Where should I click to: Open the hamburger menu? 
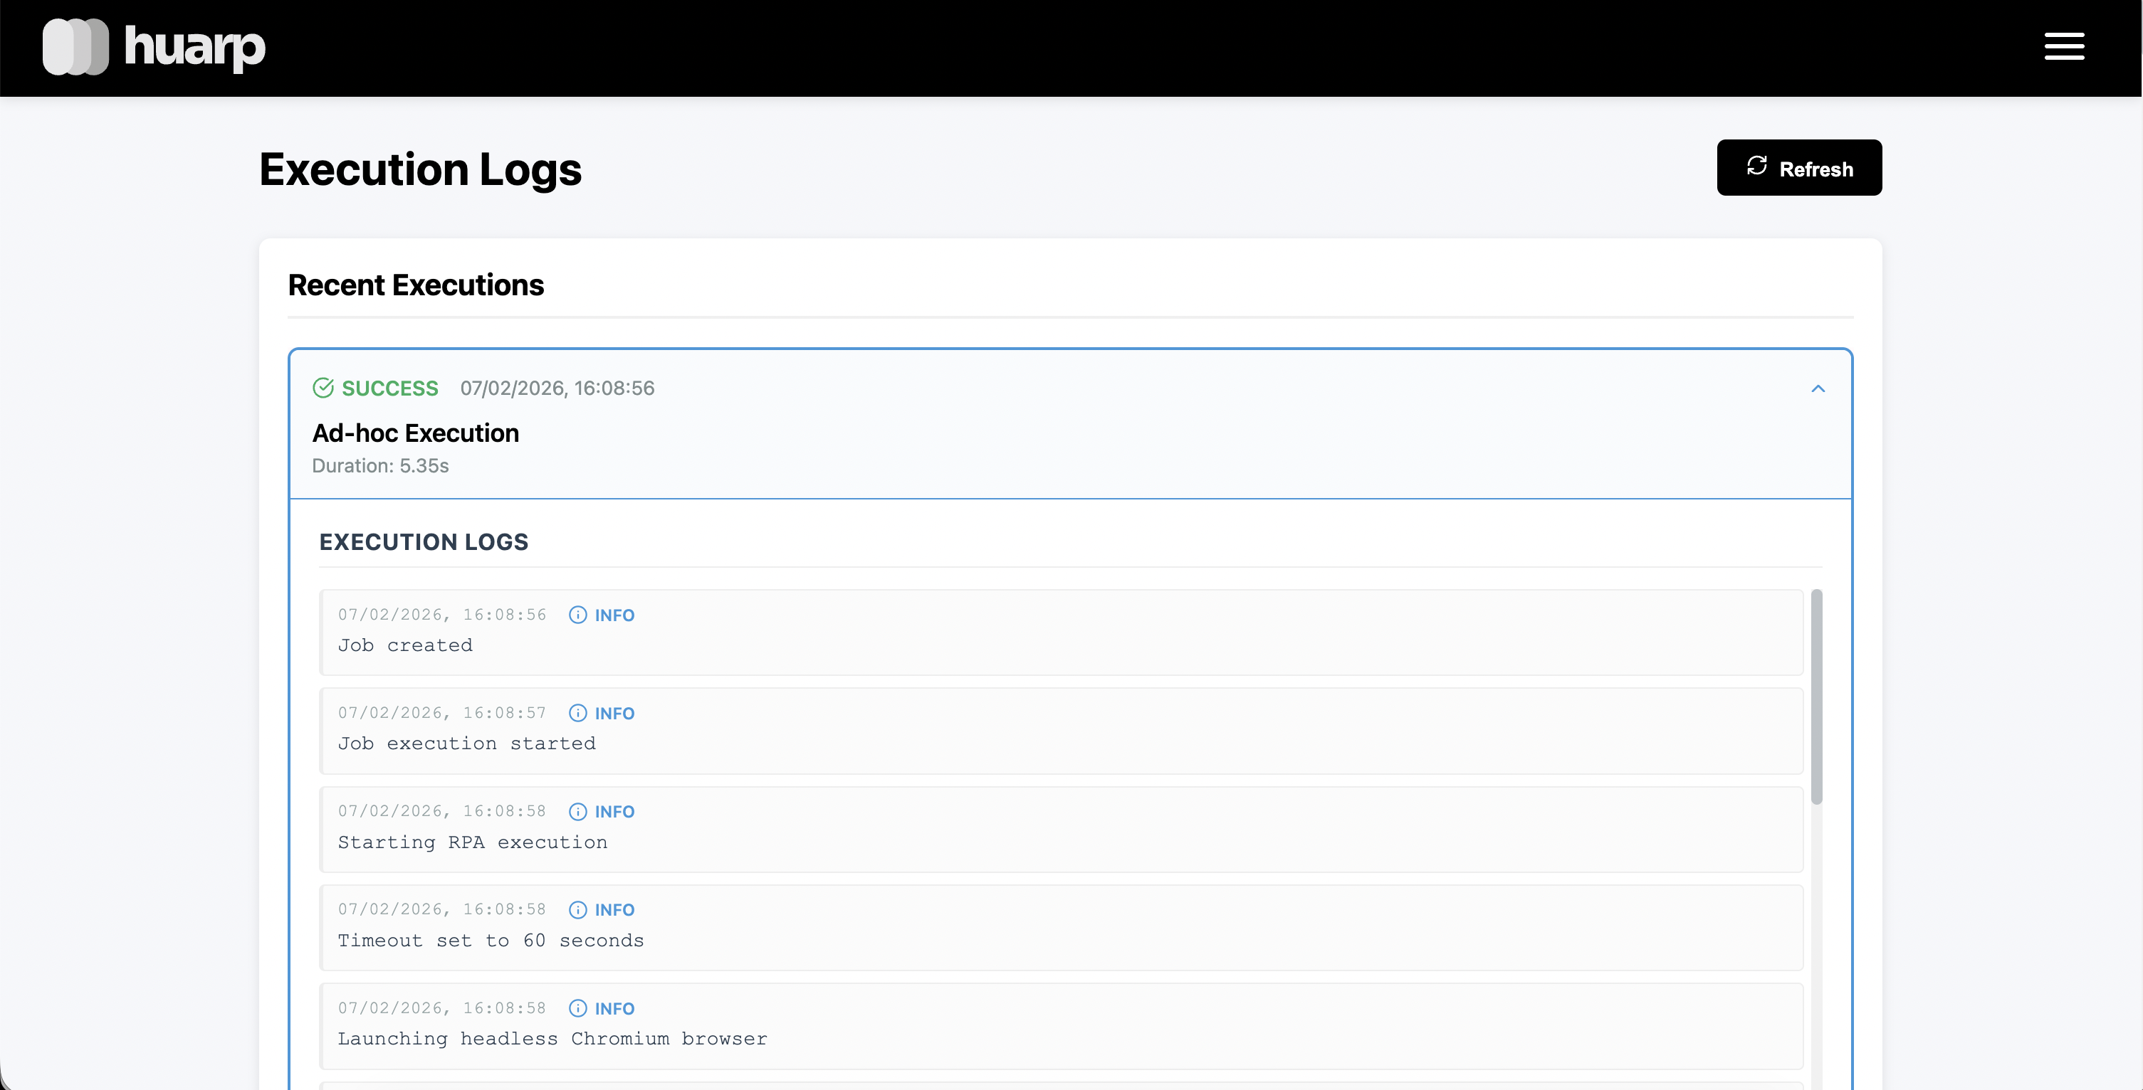[2063, 46]
